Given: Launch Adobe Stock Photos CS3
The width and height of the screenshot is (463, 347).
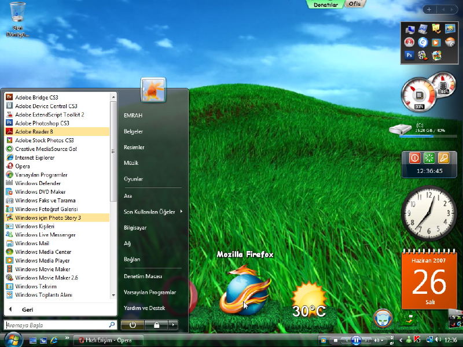Looking at the screenshot, I should click(57, 140).
